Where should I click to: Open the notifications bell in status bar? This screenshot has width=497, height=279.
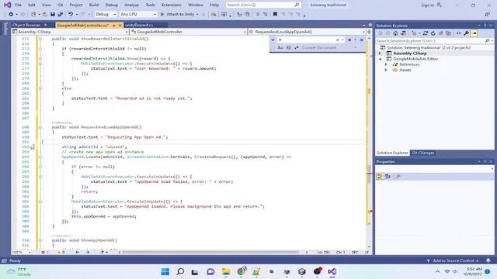point(488,260)
